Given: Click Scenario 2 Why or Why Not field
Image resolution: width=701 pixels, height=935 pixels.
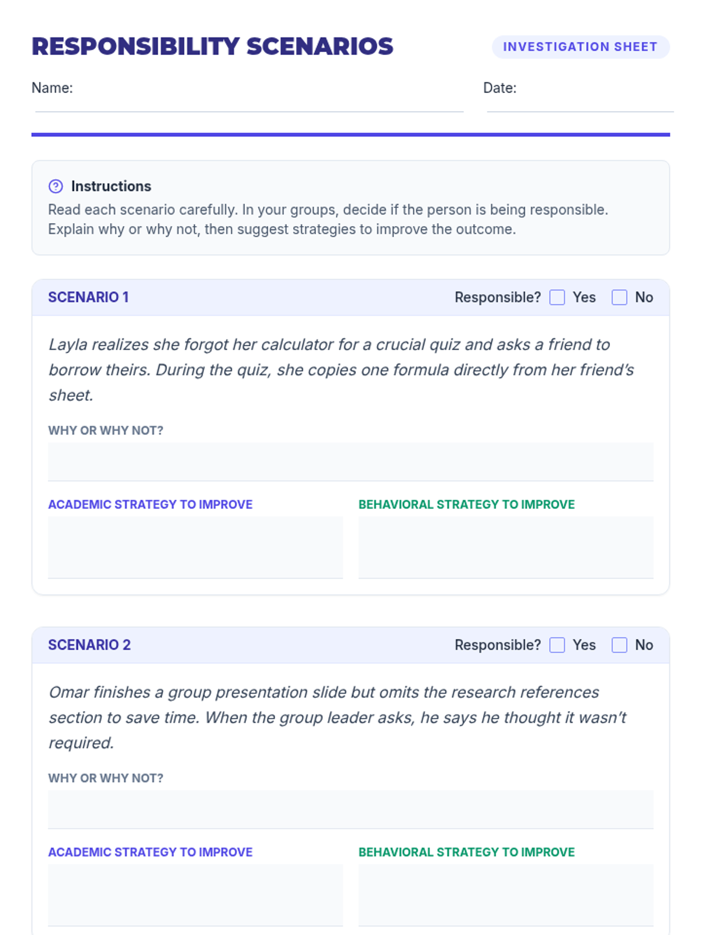Looking at the screenshot, I should 350,809.
